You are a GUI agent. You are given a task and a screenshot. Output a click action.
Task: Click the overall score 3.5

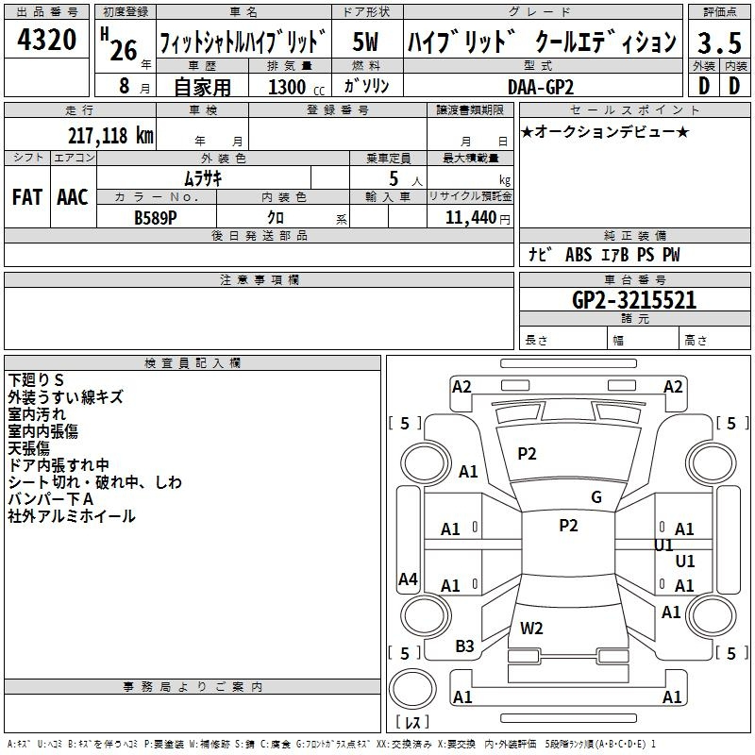(x=719, y=42)
